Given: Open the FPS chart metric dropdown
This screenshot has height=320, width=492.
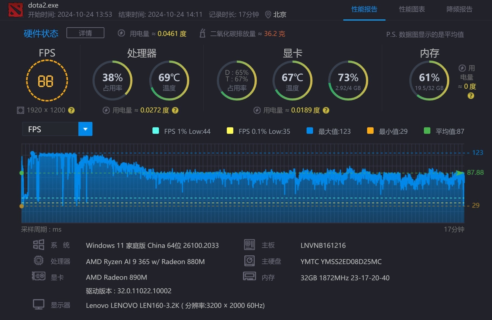Looking at the screenshot, I should click(57, 129).
